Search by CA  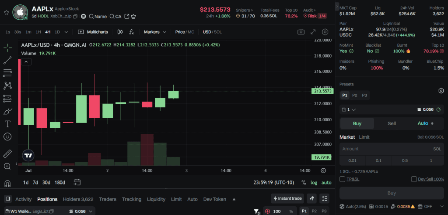tap(115, 17)
